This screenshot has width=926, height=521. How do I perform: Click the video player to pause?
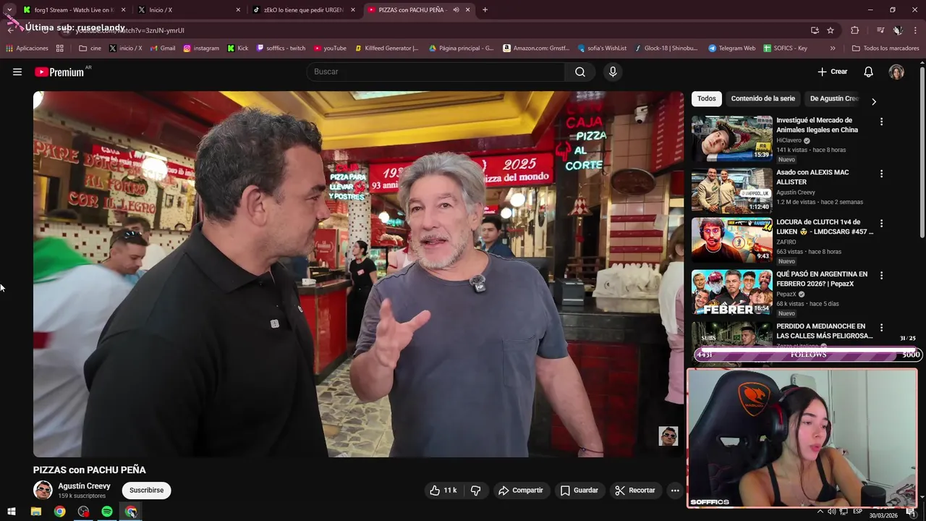pos(358,274)
